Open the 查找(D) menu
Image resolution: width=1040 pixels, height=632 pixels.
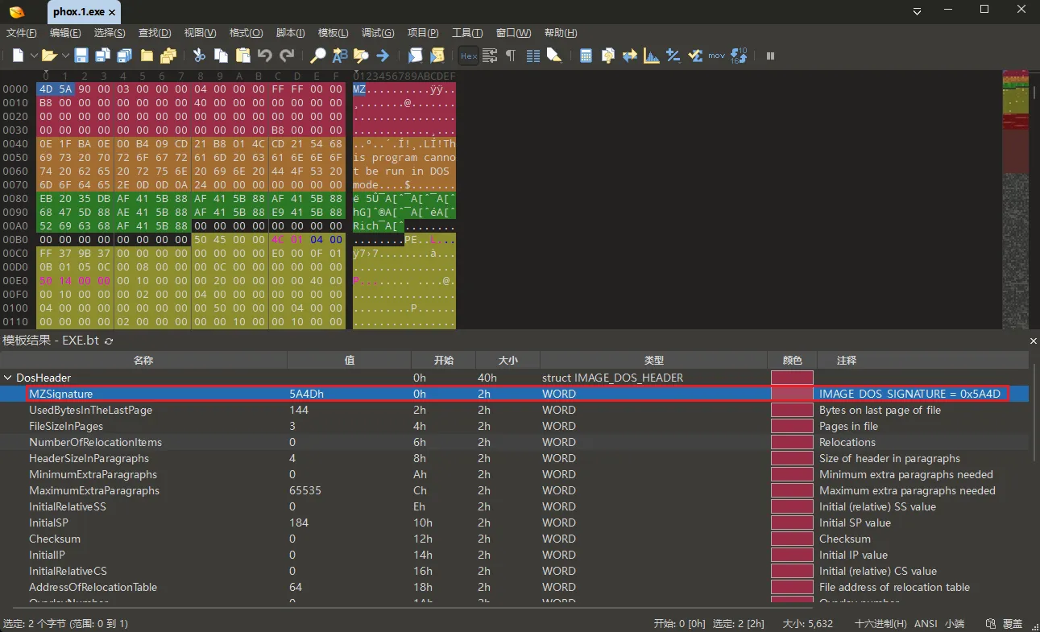155,33
